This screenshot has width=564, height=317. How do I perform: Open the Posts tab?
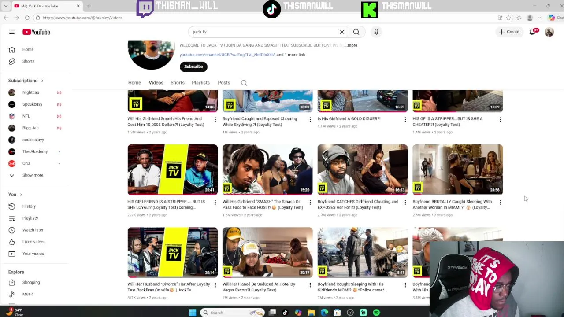224,83
